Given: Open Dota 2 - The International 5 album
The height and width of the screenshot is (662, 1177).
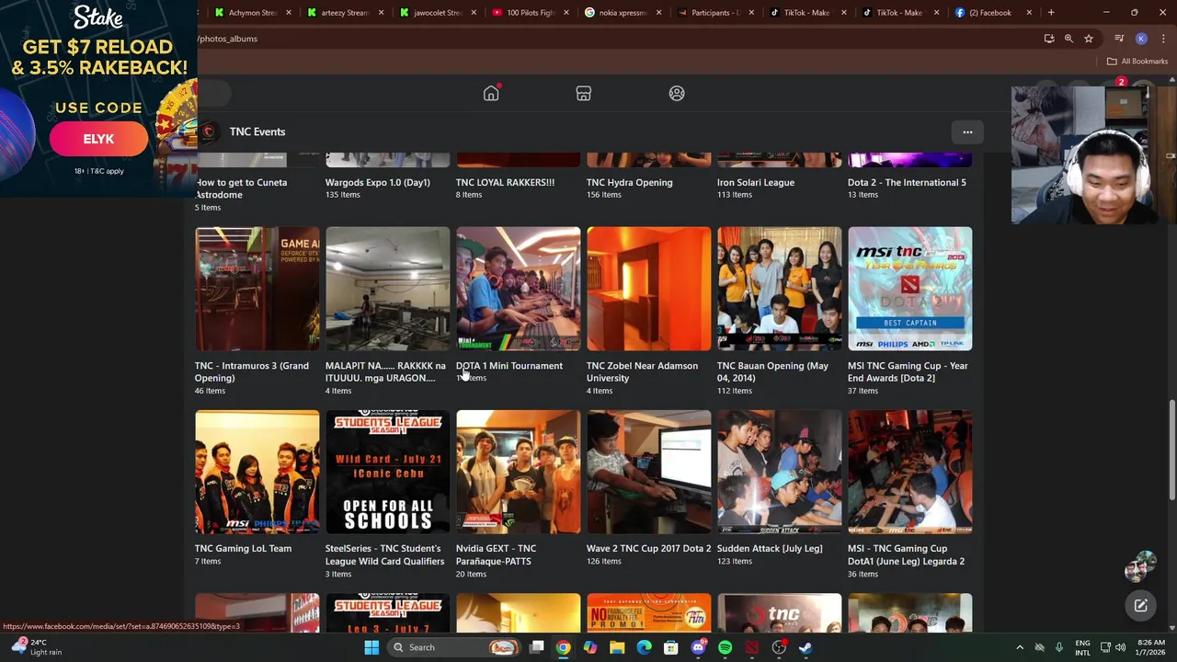Looking at the screenshot, I should [907, 182].
